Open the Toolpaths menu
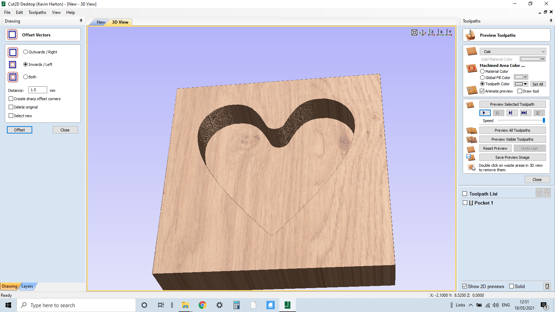The width and height of the screenshot is (555, 312). (x=37, y=12)
